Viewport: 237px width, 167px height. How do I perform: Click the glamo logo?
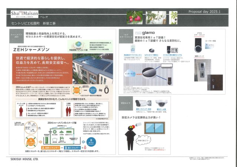point(145,33)
